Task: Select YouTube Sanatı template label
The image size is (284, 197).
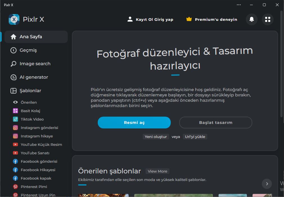Action: click(x=35, y=153)
